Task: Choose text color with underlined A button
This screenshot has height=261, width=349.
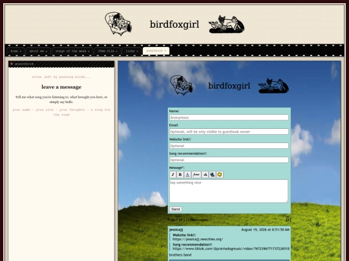Action: pyautogui.click(x=187, y=175)
